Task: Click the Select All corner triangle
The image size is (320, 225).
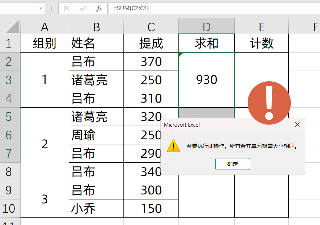Action: pyautogui.click(x=13, y=26)
